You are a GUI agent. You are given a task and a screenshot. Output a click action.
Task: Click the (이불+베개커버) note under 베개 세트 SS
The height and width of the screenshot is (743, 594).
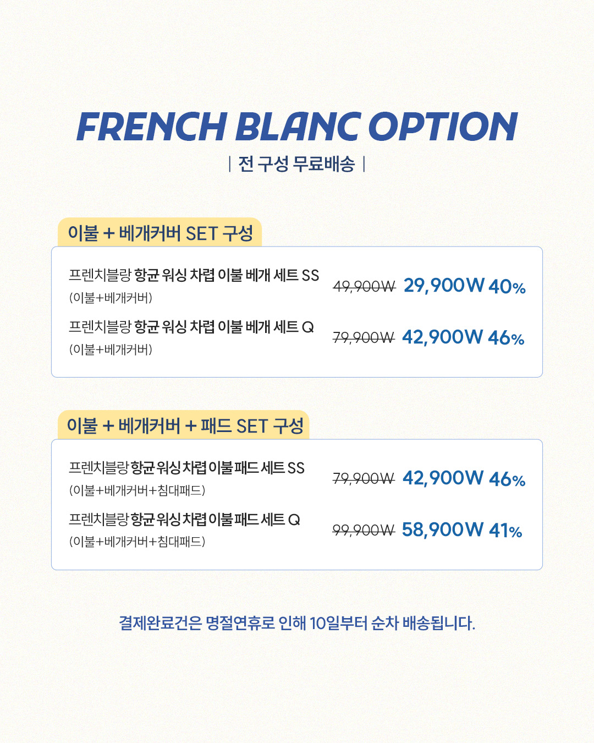(x=111, y=298)
